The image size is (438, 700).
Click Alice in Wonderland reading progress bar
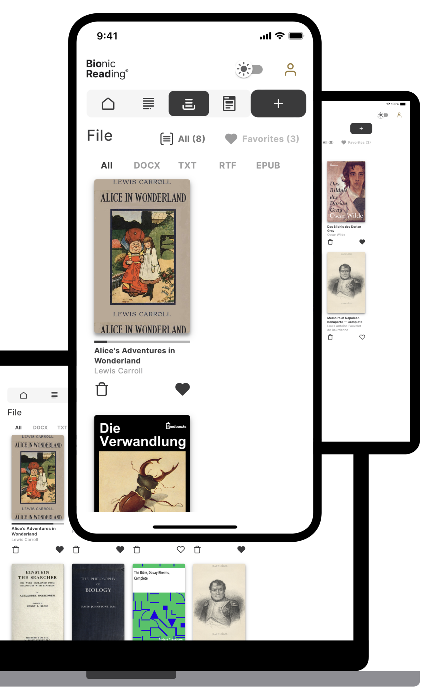(142, 342)
